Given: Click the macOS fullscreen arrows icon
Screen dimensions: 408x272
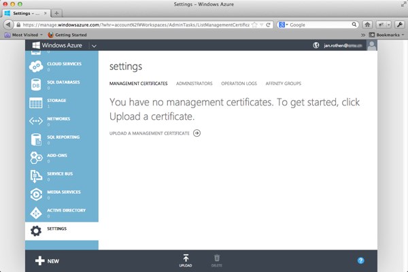Looking at the screenshot, I should coord(403,4).
